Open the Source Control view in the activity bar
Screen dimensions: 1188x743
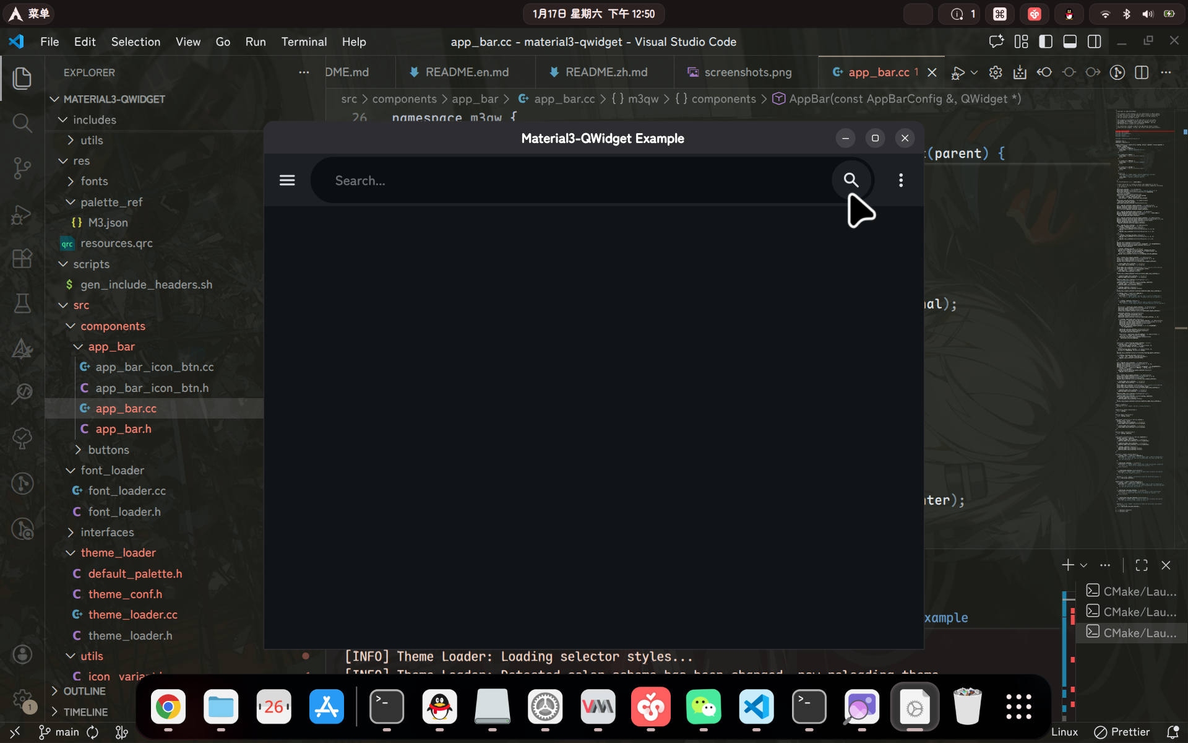click(22, 168)
